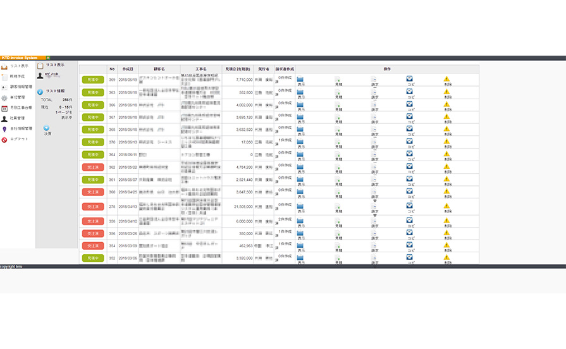Image resolution: width=566 pixels, height=349 pixels.
Task: Copy estimate No 363 with コピー icon
Action: (x=410, y=93)
